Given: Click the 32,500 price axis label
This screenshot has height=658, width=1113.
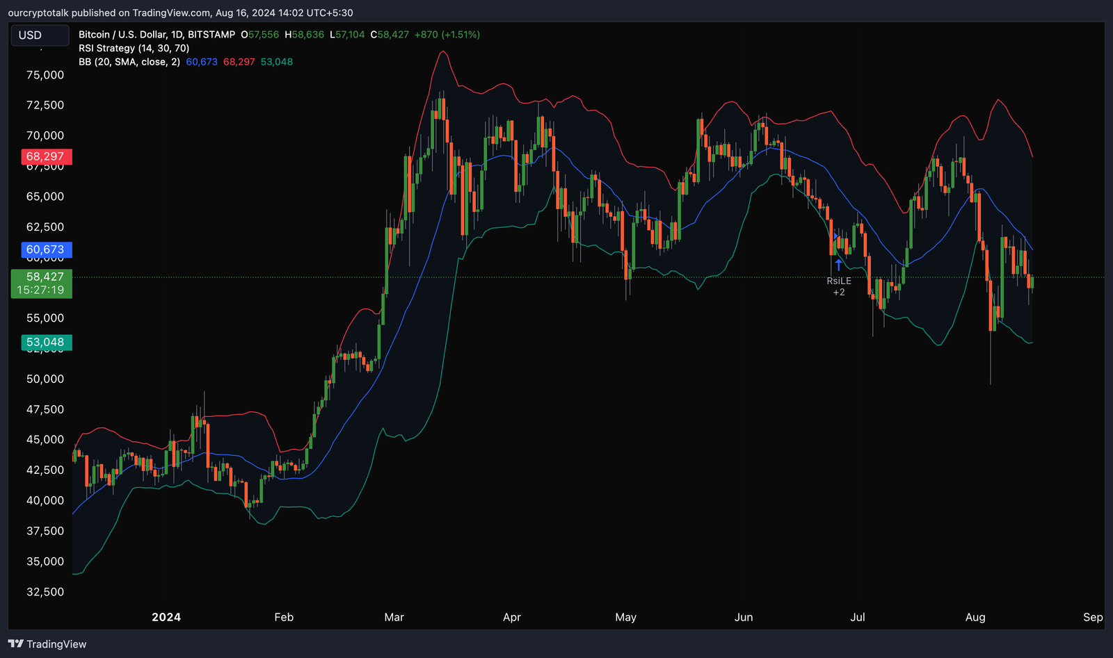Looking at the screenshot, I should coord(45,592).
